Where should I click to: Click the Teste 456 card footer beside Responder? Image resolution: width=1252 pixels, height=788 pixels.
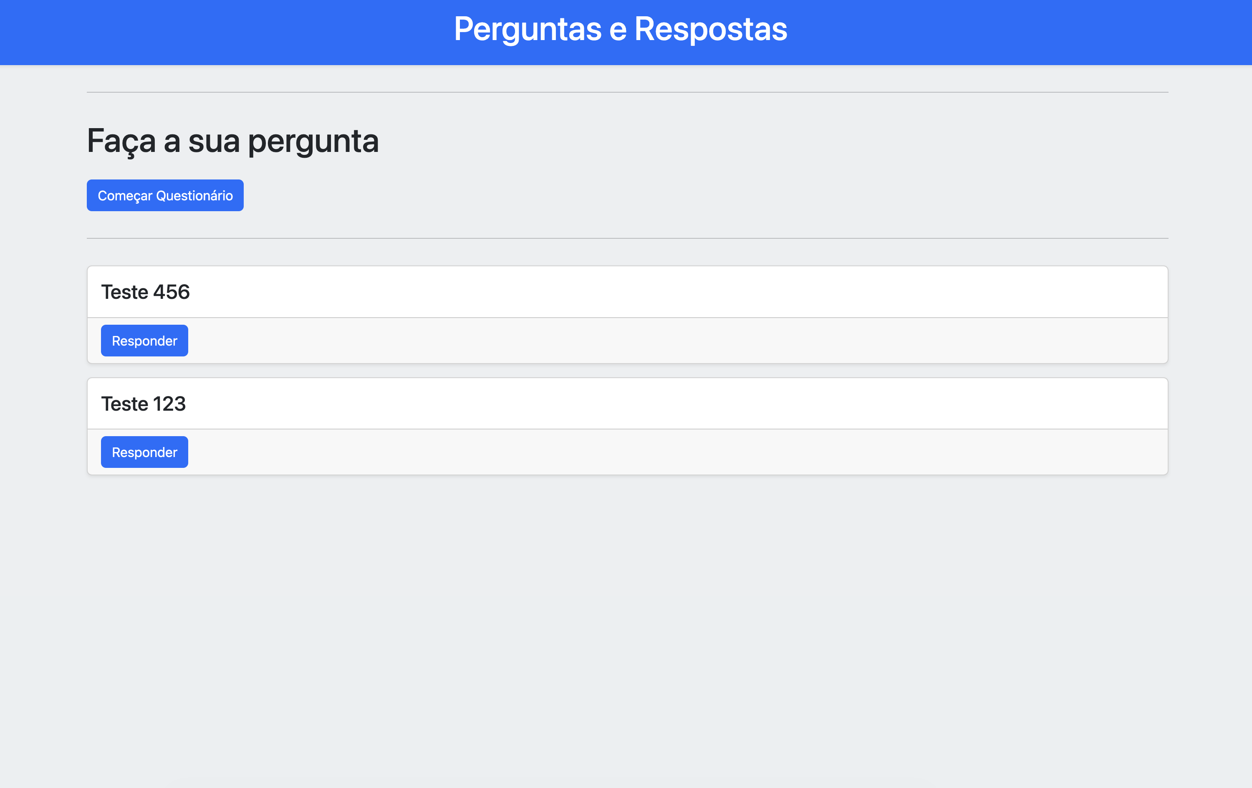point(676,341)
